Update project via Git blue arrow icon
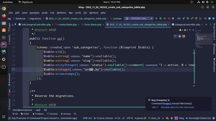Viewport: 216px width, 121px height. click(x=184, y=18)
